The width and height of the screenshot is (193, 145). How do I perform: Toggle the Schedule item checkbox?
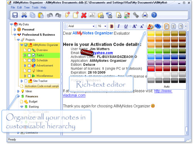tap(29, 60)
